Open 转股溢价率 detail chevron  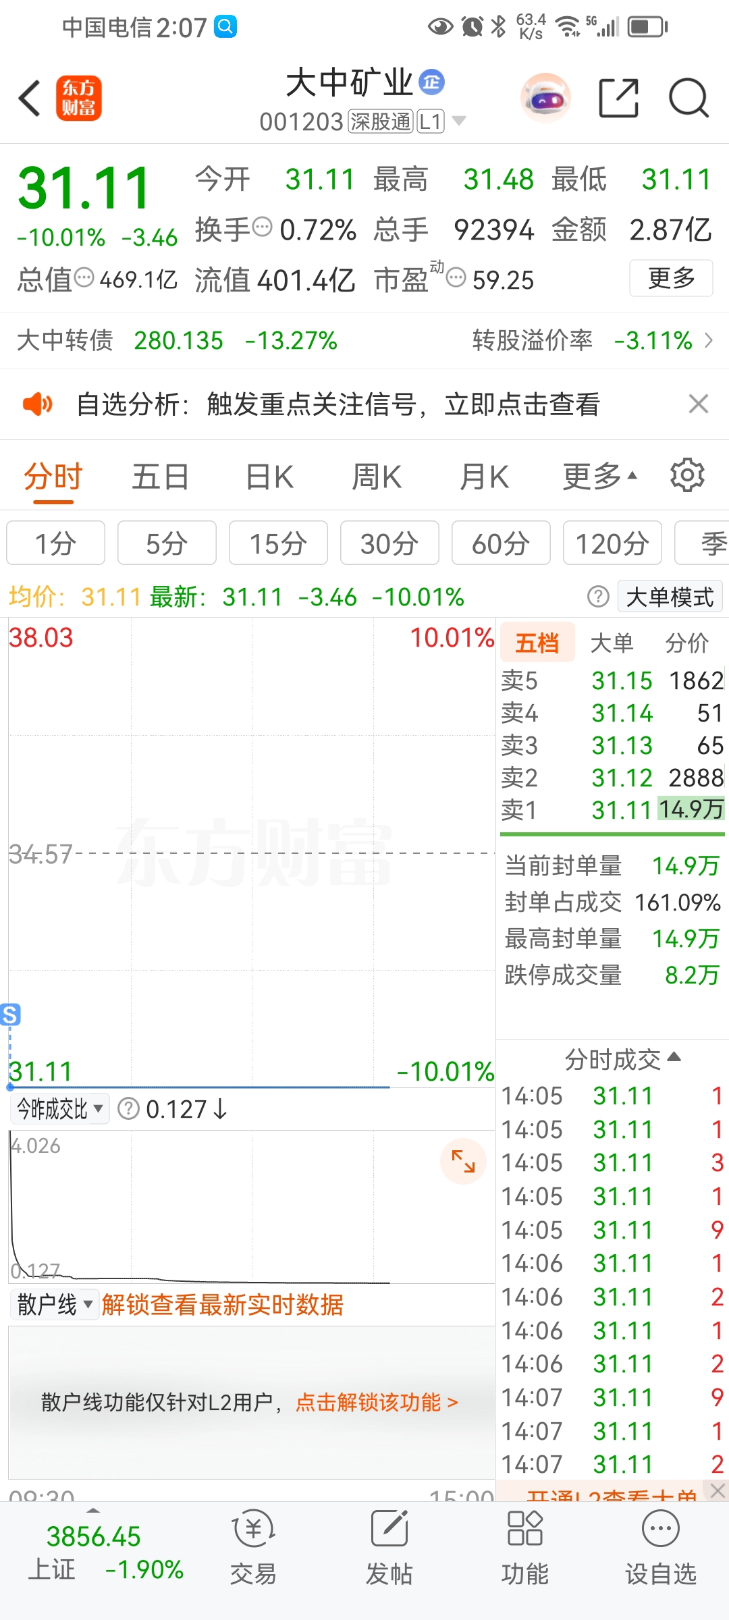[x=708, y=340]
